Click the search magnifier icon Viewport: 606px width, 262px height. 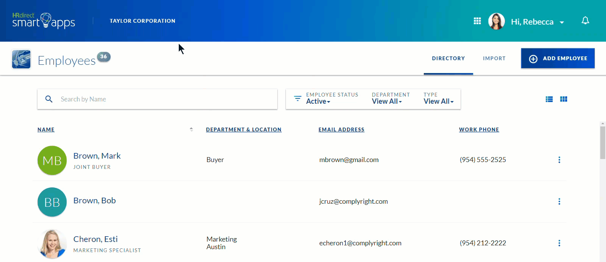pyautogui.click(x=49, y=99)
